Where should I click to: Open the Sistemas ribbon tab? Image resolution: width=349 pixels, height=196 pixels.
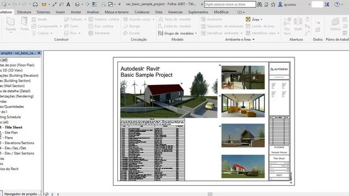point(43,12)
